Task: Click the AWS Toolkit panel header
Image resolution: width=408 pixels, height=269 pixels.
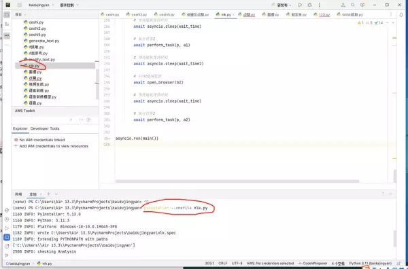Action: tap(55, 111)
